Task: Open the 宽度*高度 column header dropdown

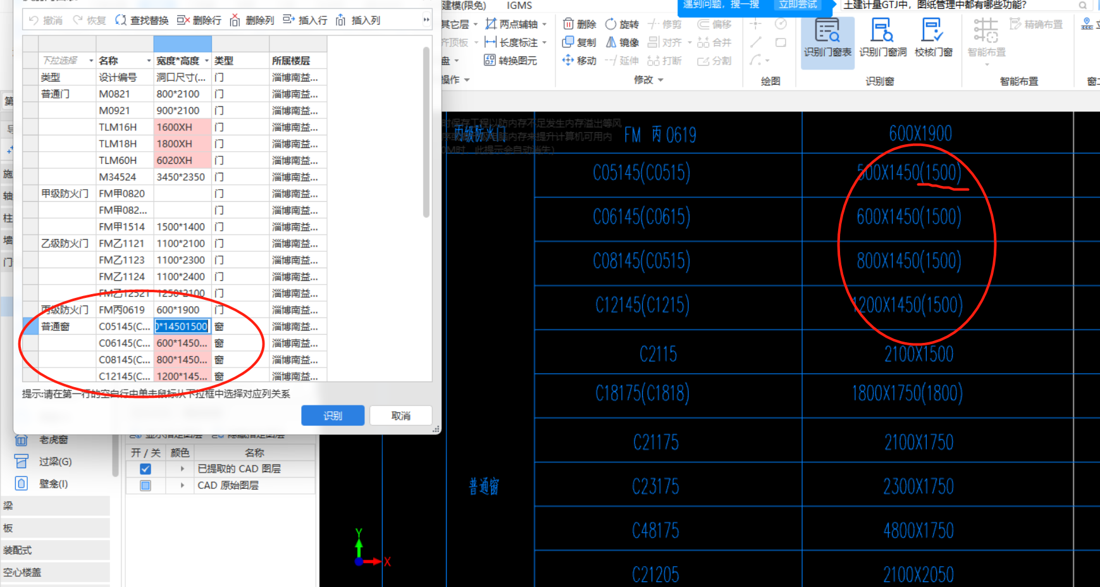Action: [x=207, y=61]
